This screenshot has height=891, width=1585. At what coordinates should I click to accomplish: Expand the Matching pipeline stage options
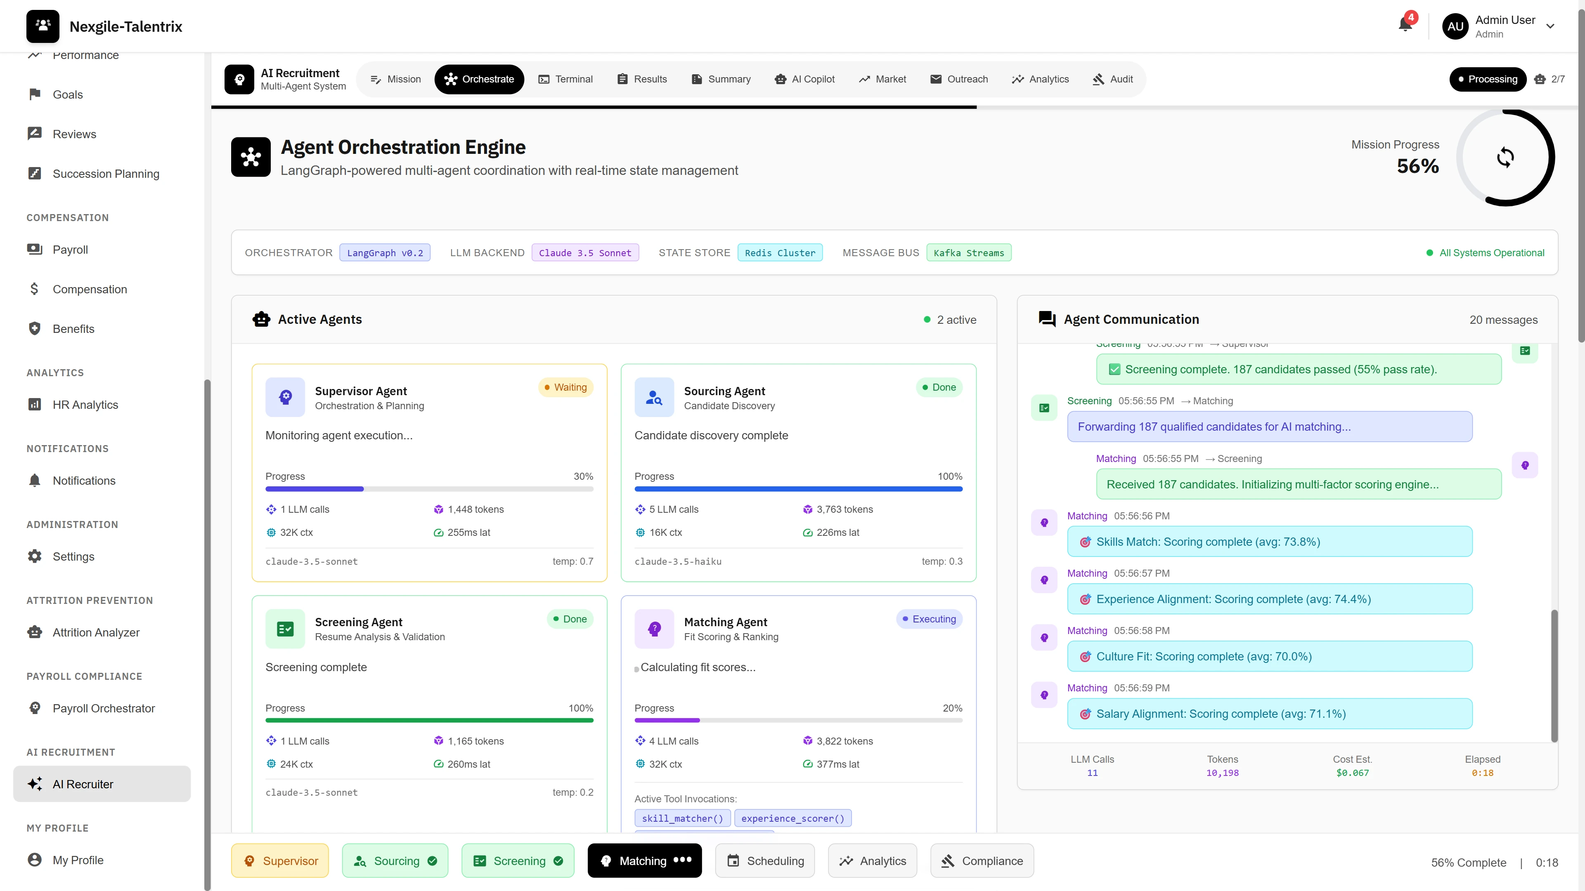(683, 861)
